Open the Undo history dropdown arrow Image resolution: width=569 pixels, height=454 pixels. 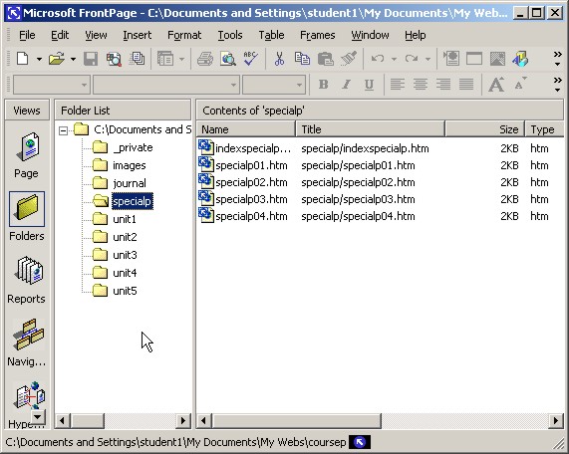[x=394, y=59]
